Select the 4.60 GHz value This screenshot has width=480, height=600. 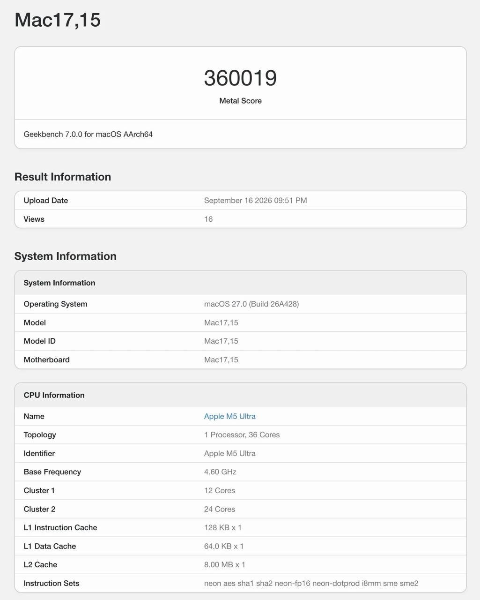click(220, 472)
